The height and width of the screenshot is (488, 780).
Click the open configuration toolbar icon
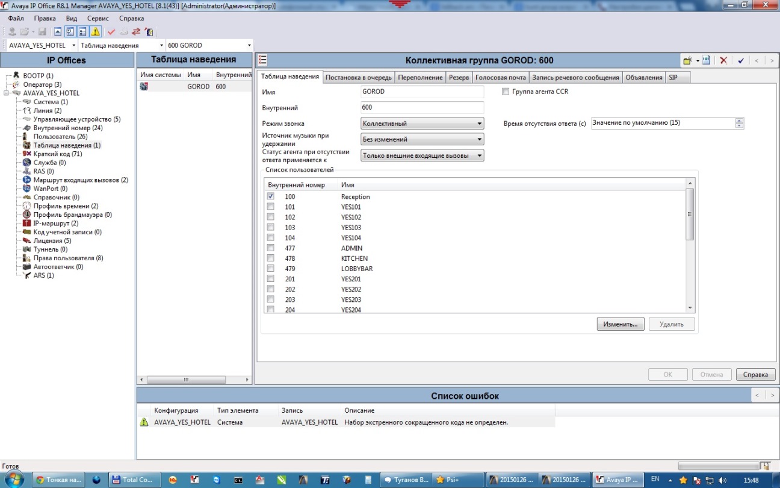point(24,31)
